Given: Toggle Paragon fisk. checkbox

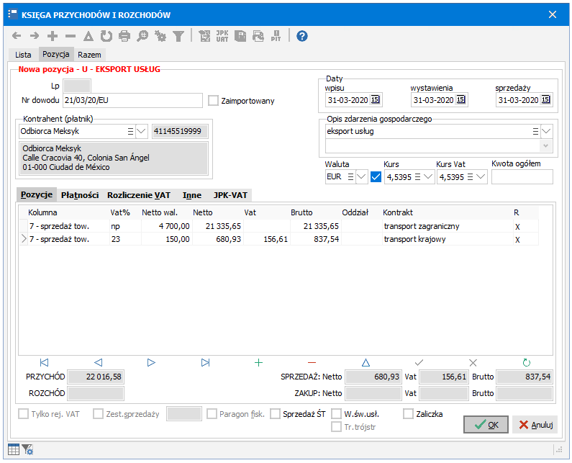Looking at the screenshot, I should pos(212,414).
